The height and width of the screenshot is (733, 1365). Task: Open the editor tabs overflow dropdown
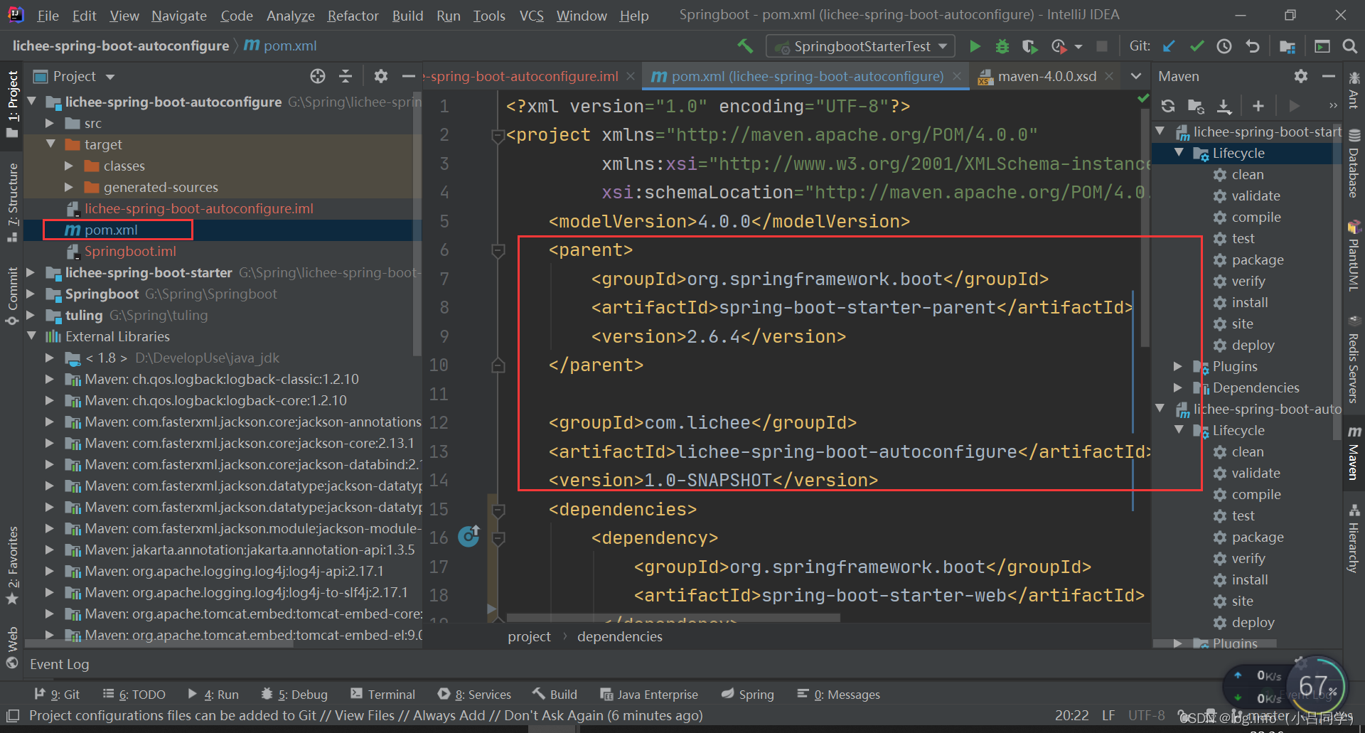click(x=1136, y=76)
